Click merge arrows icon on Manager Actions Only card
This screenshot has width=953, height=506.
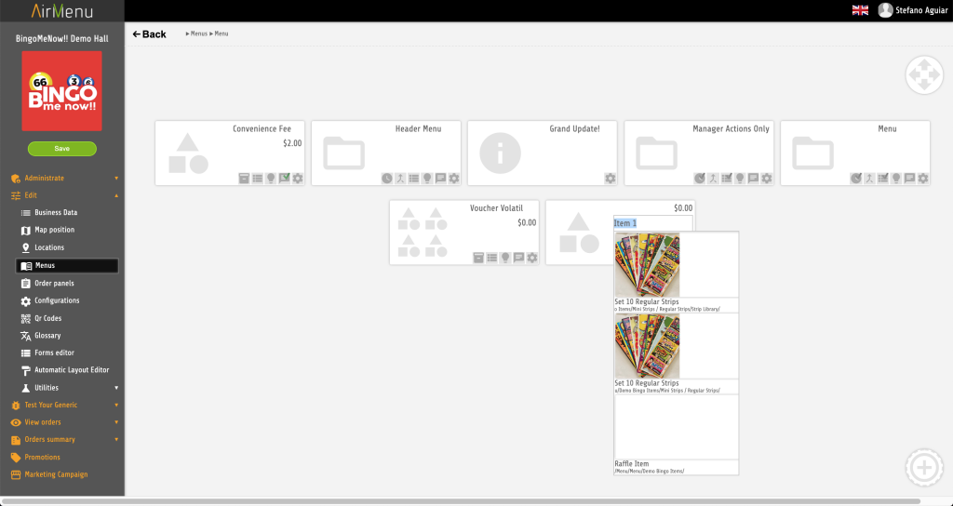(714, 179)
